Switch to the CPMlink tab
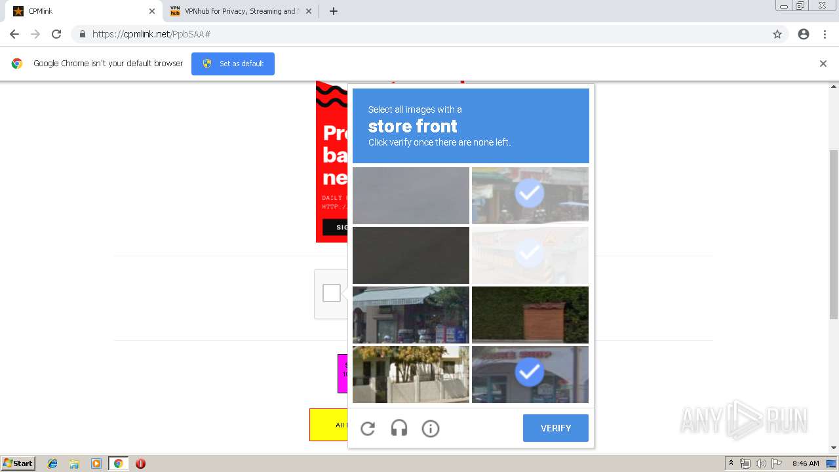 [x=84, y=11]
